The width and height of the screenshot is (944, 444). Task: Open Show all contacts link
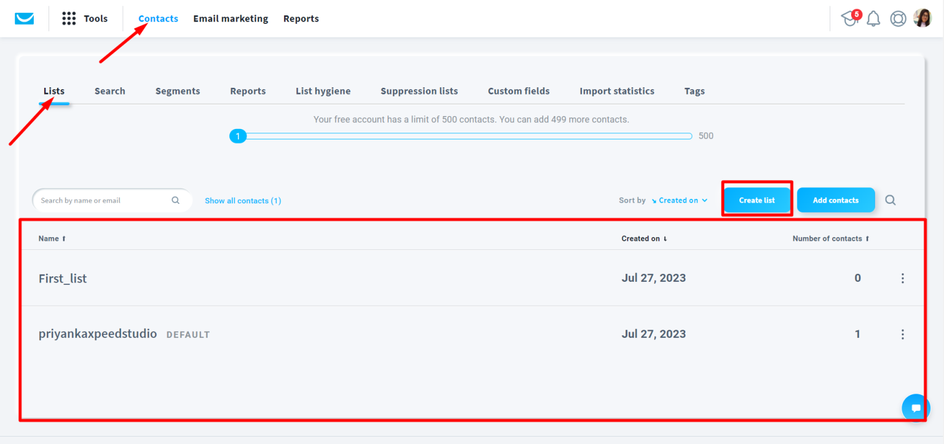point(243,200)
